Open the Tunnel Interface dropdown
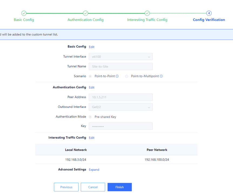The height and width of the screenshot is (193, 233). (x=120, y=57)
